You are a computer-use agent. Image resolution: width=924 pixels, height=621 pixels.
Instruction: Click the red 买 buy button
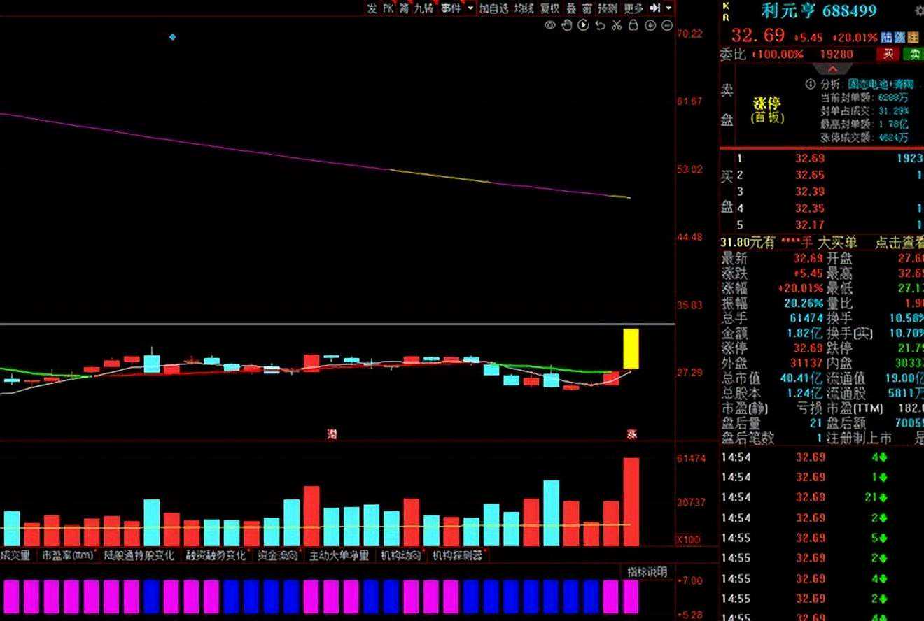[x=889, y=54]
